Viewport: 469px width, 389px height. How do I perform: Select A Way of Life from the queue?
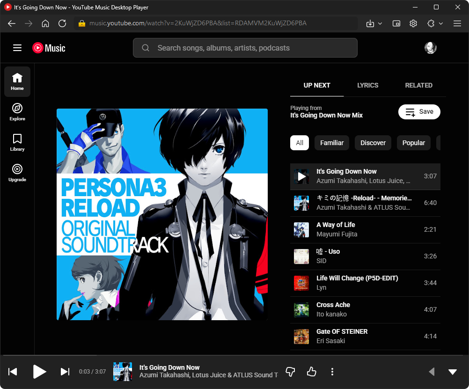coord(365,229)
